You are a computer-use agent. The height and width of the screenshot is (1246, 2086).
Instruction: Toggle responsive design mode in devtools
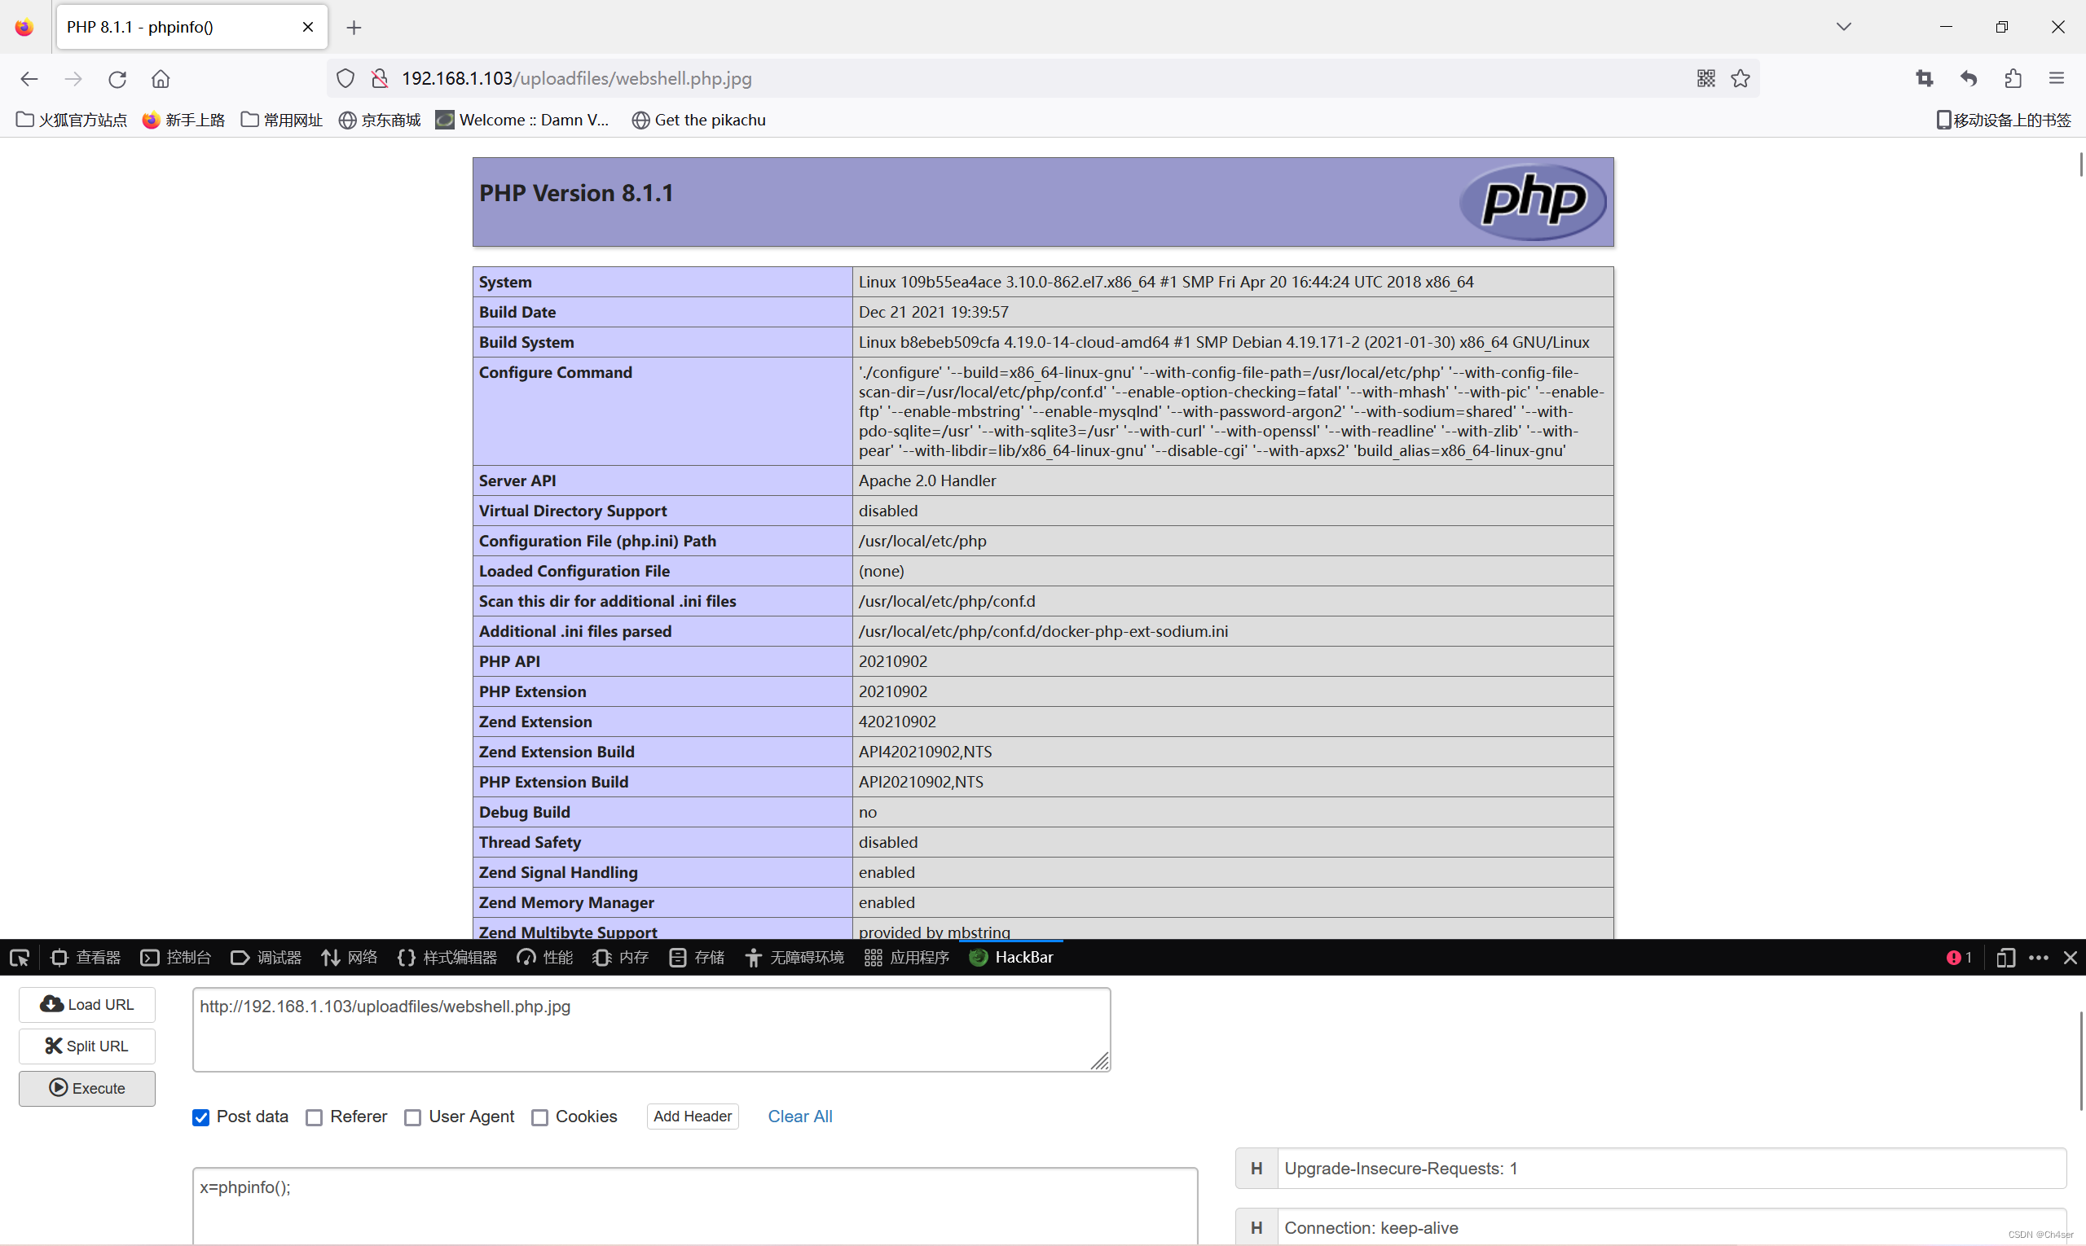[2005, 957]
